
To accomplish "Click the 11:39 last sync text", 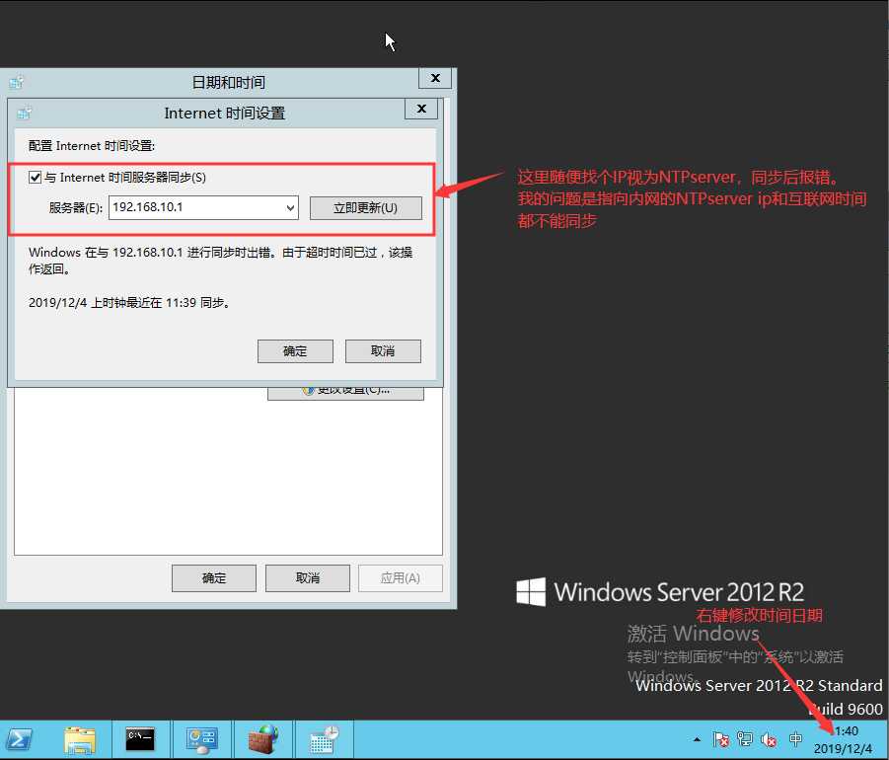I will click(x=129, y=303).
